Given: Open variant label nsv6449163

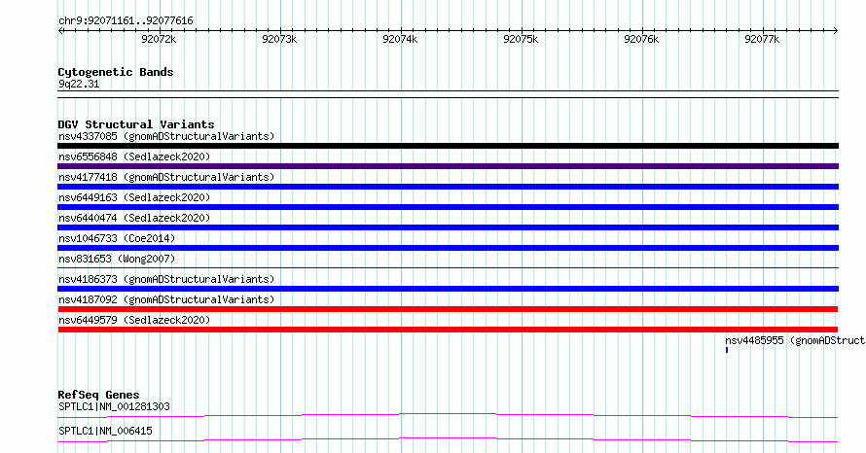Looking at the screenshot, I should (134, 197).
